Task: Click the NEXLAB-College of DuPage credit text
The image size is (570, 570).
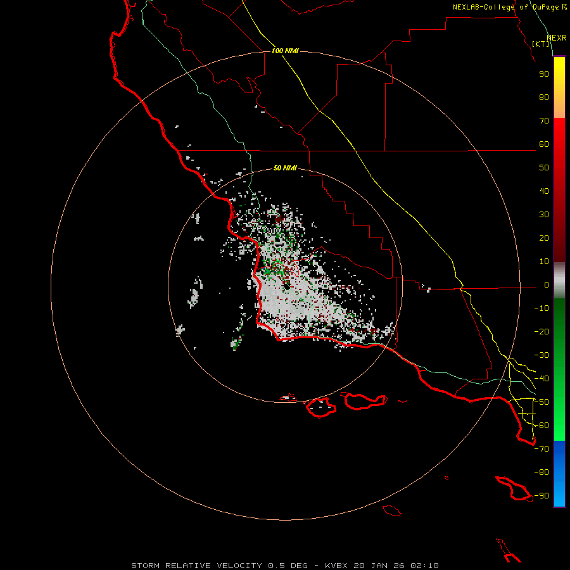Action: pos(509,7)
